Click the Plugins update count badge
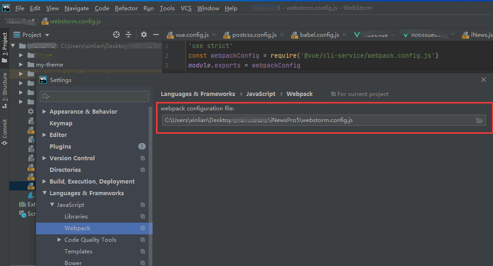The height and width of the screenshot is (266, 493). [142, 147]
